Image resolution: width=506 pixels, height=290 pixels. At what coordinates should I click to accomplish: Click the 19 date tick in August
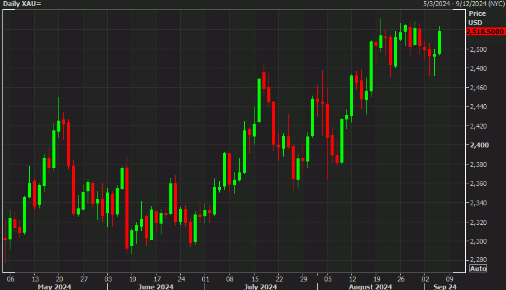pos(376,279)
